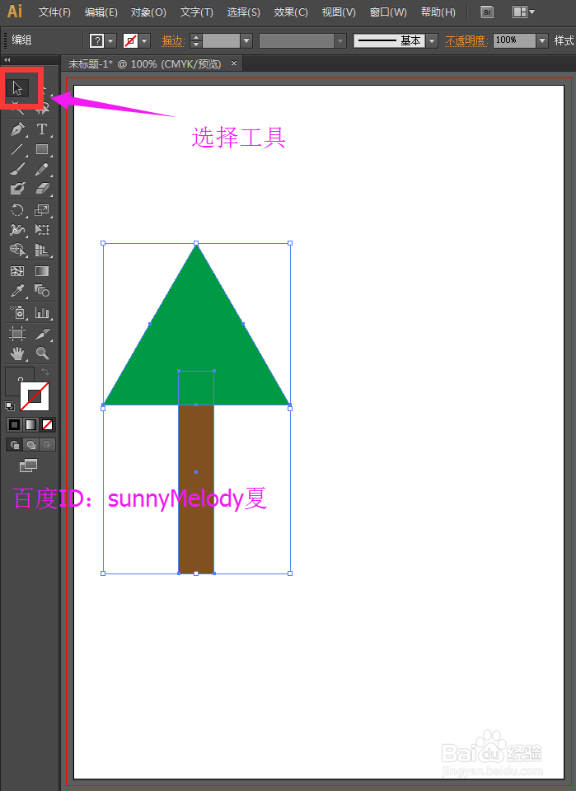
Task: Select the Scale tool
Action: coord(42,210)
